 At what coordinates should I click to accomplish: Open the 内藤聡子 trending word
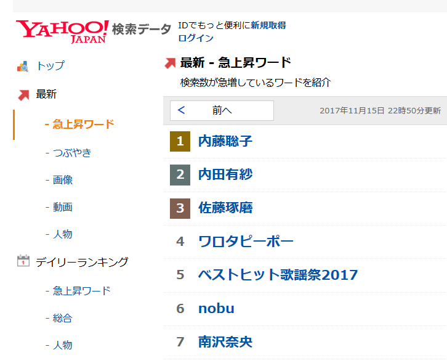pos(225,141)
